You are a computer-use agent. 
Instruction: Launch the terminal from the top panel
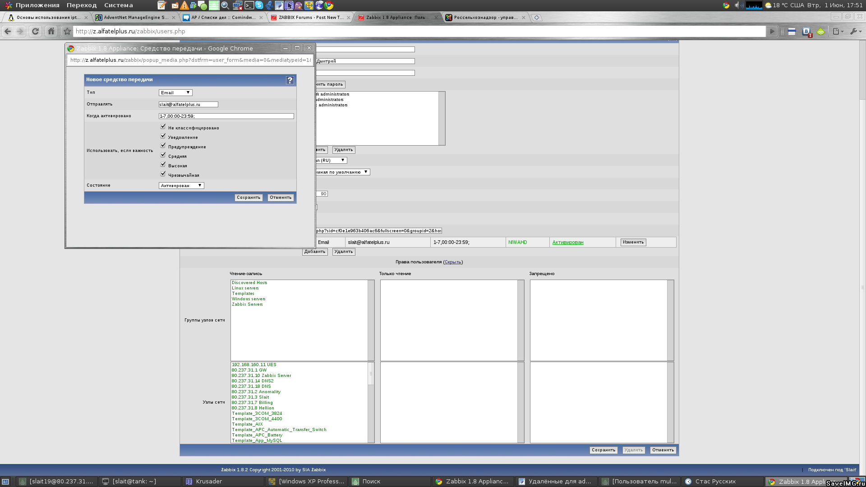[x=249, y=5]
